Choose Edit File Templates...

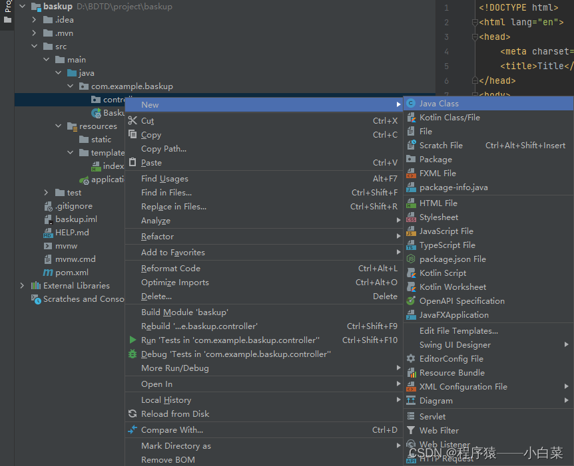click(x=488, y=331)
